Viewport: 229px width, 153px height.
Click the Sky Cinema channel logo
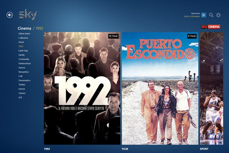click(x=210, y=27)
